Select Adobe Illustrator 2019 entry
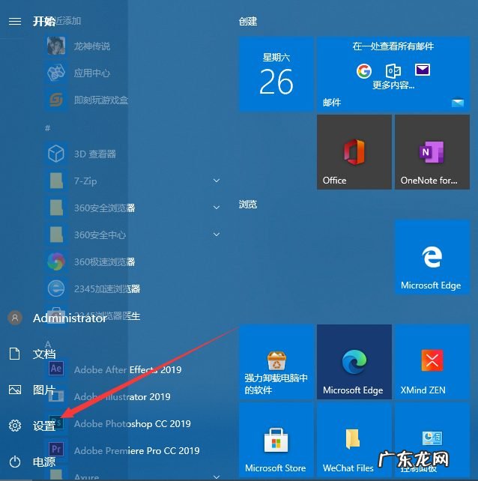Screen dimensions: 478x481 [122, 396]
